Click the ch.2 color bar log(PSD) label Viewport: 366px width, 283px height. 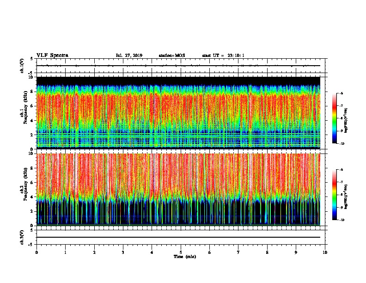point(346,197)
